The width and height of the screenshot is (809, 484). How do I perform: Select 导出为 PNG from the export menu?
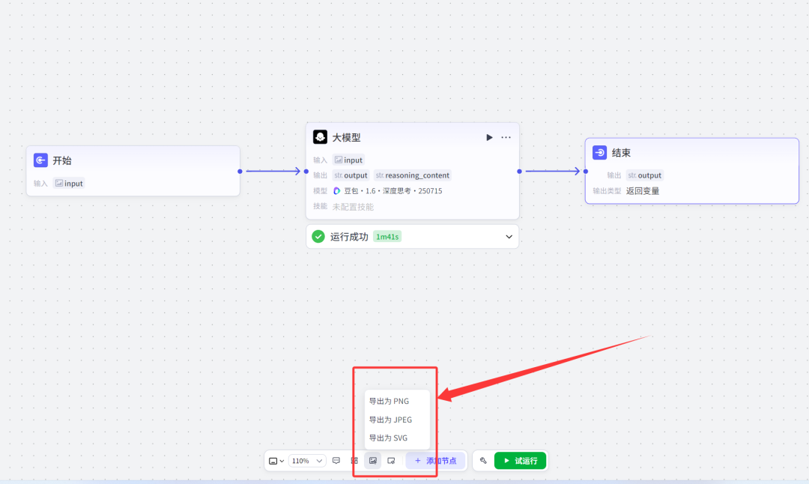pos(397,401)
